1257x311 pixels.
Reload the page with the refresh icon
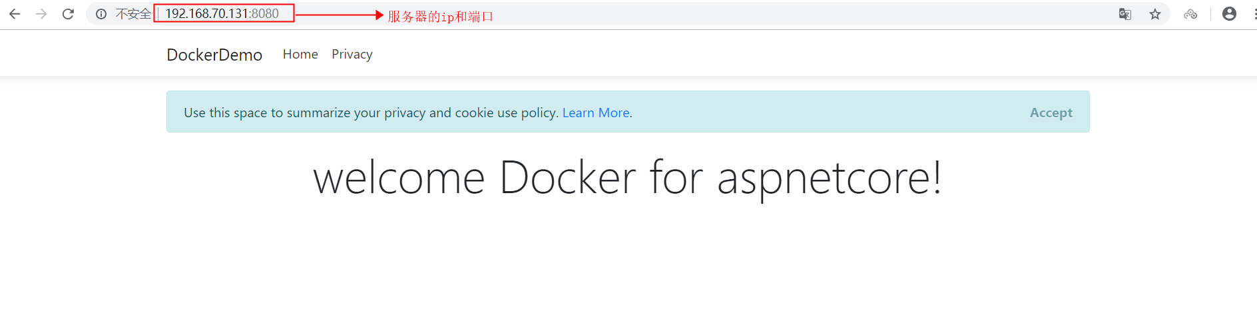click(68, 14)
